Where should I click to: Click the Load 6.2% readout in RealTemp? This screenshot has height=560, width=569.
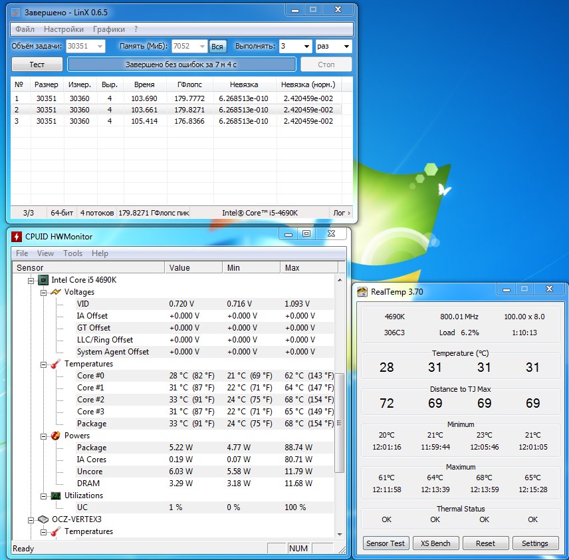(459, 333)
